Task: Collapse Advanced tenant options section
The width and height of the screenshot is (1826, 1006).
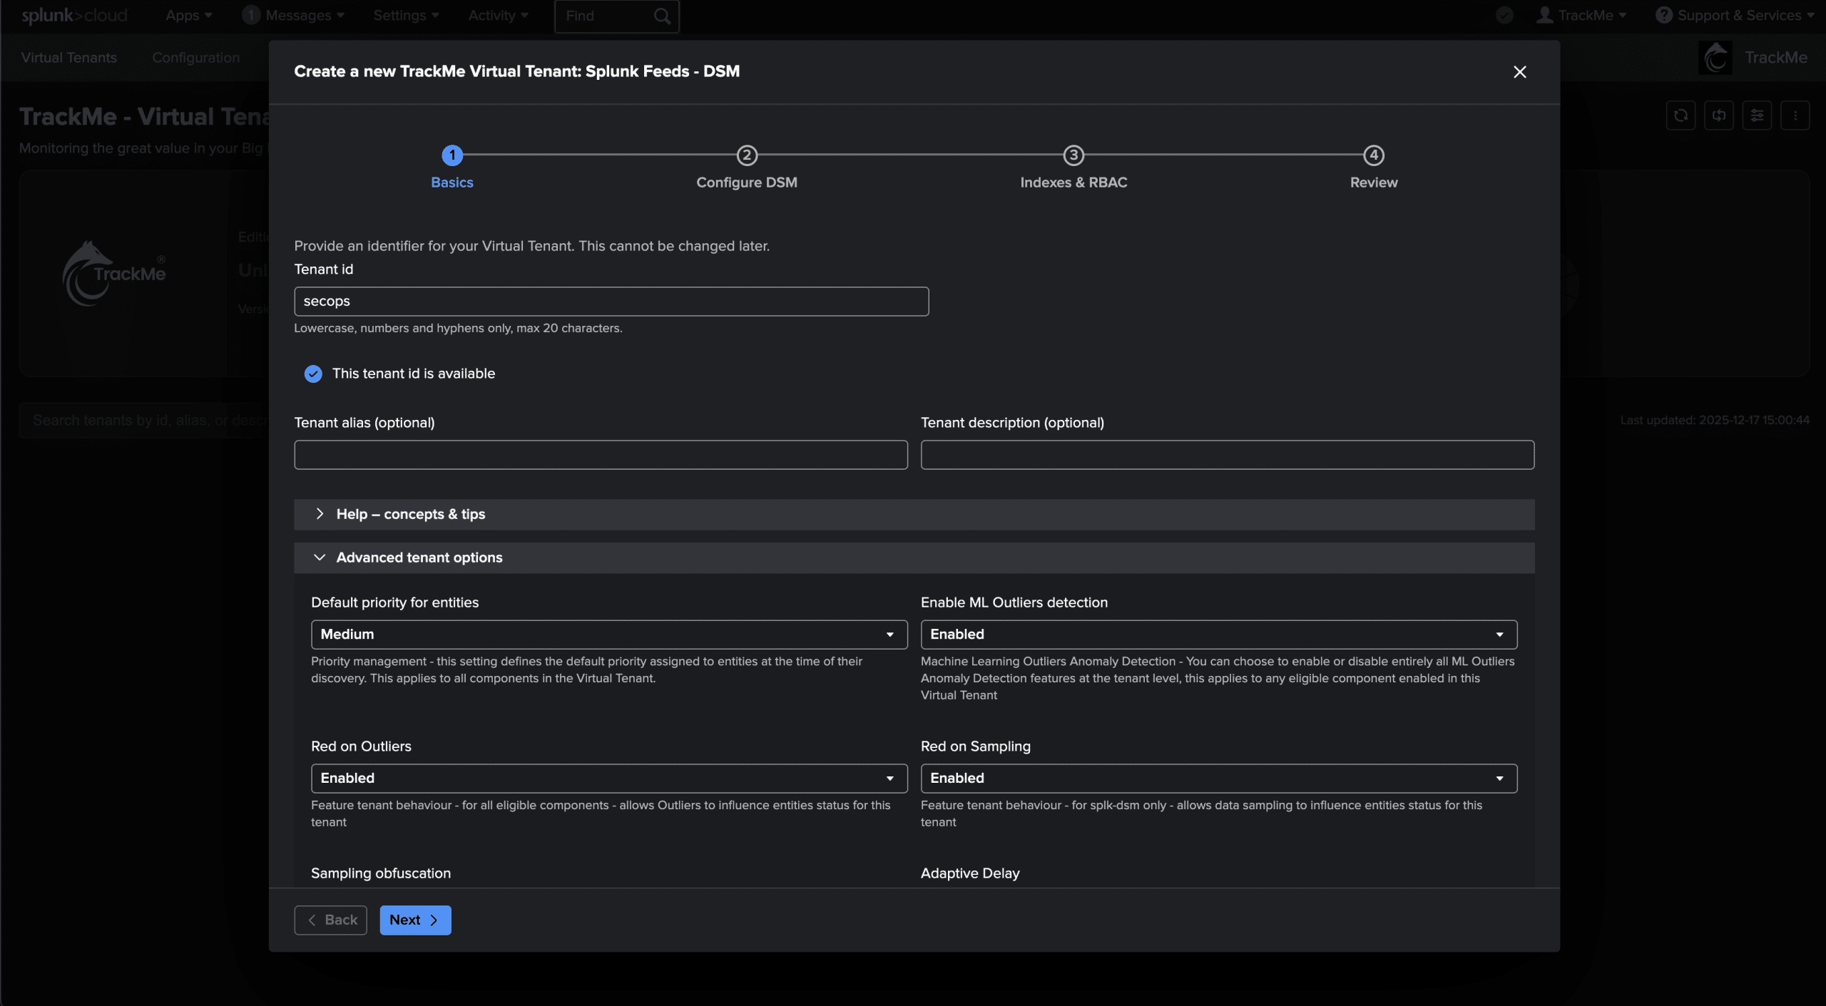Action: click(419, 558)
